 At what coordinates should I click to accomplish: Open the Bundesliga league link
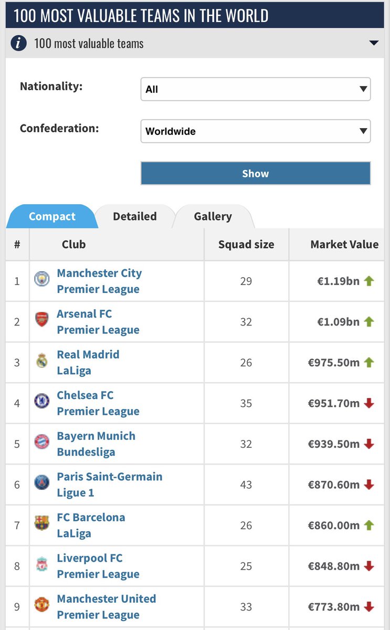[x=86, y=452]
